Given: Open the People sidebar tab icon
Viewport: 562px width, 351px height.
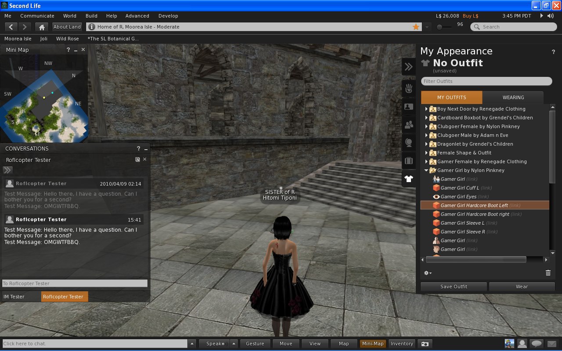Looking at the screenshot, I should pyautogui.click(x=409, y=125).
